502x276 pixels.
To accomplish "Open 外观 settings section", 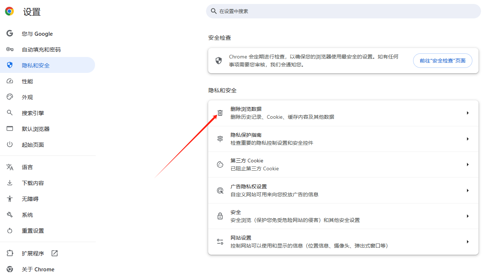I will pos(47,97).
